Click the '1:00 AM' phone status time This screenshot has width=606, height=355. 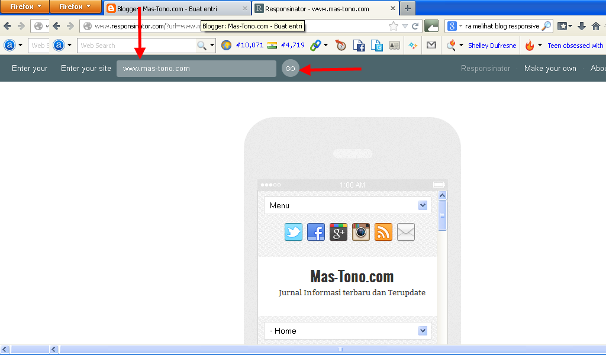[x=352, y=185]
